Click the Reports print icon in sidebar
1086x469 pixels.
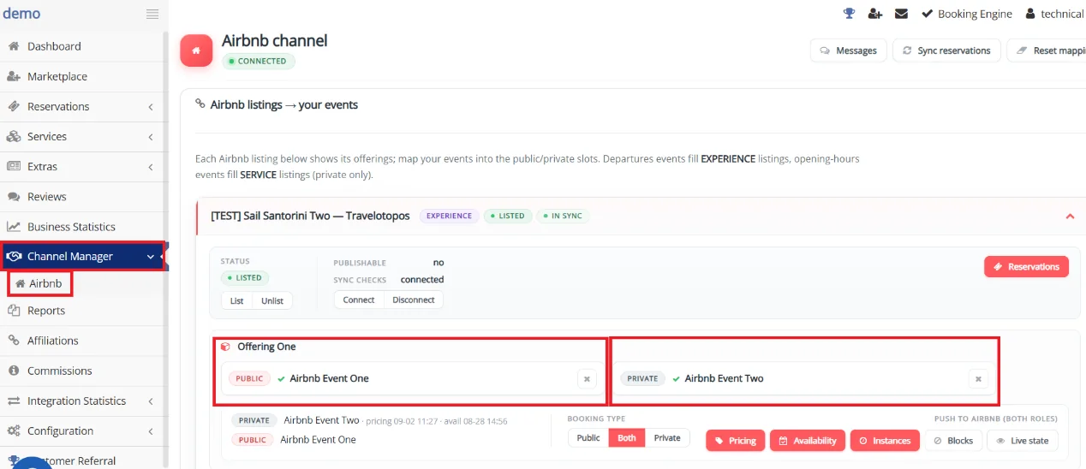click(14, 311)
